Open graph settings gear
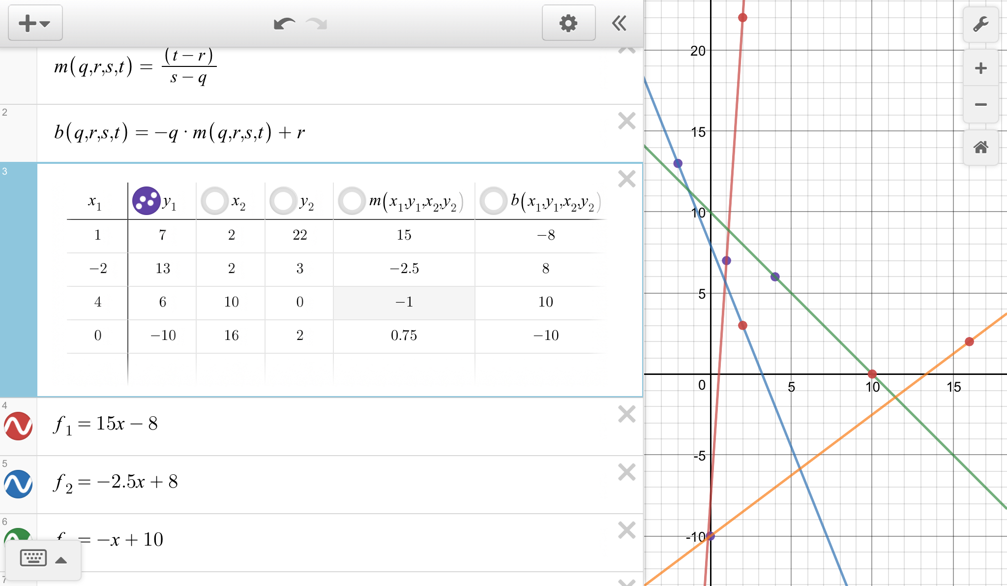Screen dimensions: 1007x586 click(x=568, y=23)
